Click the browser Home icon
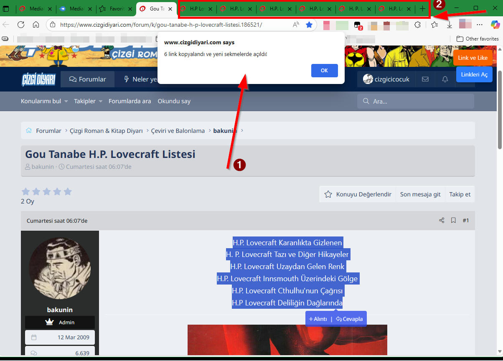 [x=36, y=25]
